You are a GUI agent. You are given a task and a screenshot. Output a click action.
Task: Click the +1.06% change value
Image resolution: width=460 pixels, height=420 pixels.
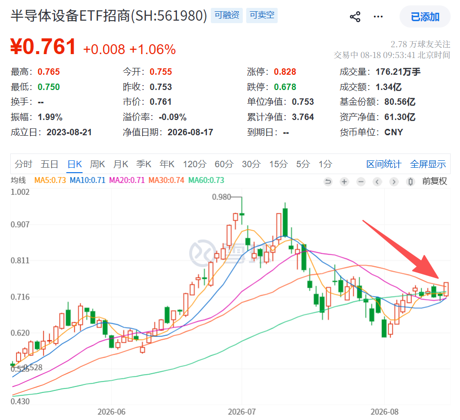(x=152, y=49)
